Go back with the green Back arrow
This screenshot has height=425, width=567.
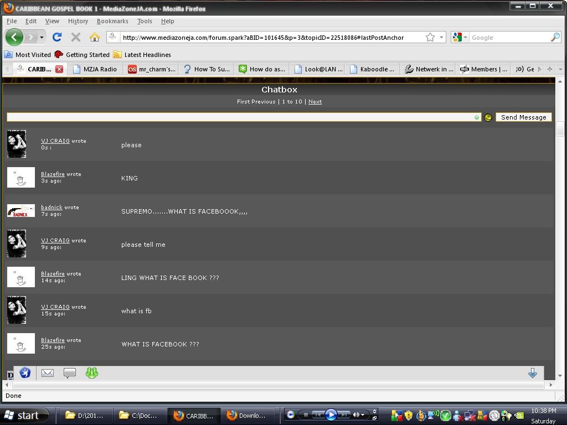[x=14, y=37]
